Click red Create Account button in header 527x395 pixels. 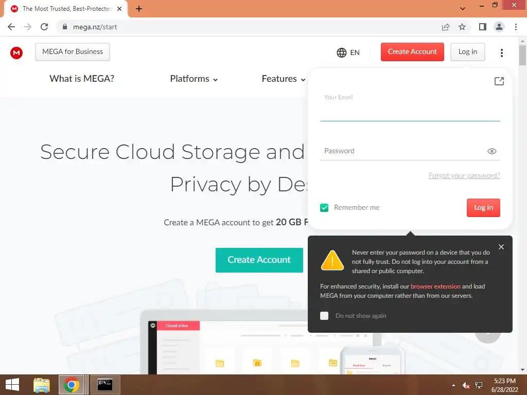pos(412,52)
